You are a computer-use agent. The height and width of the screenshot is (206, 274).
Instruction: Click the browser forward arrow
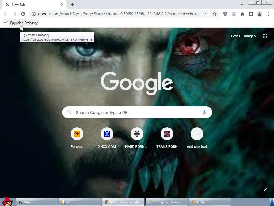click(14, 14)
